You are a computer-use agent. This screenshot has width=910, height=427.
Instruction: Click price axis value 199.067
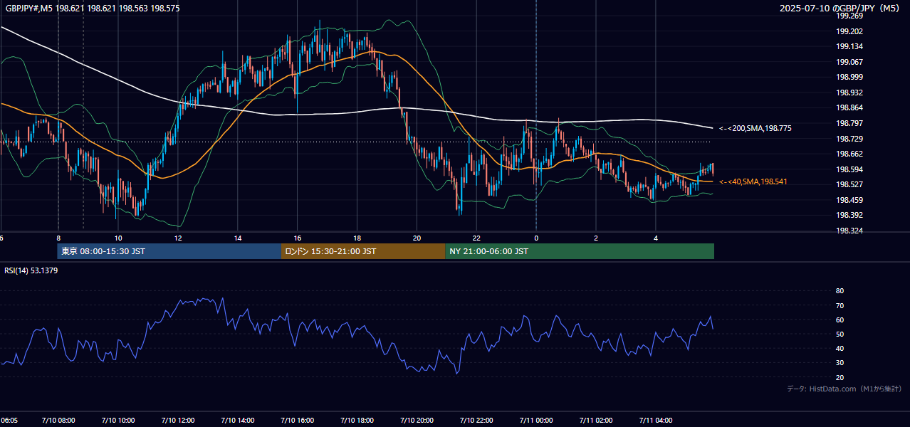coord(849,62)
